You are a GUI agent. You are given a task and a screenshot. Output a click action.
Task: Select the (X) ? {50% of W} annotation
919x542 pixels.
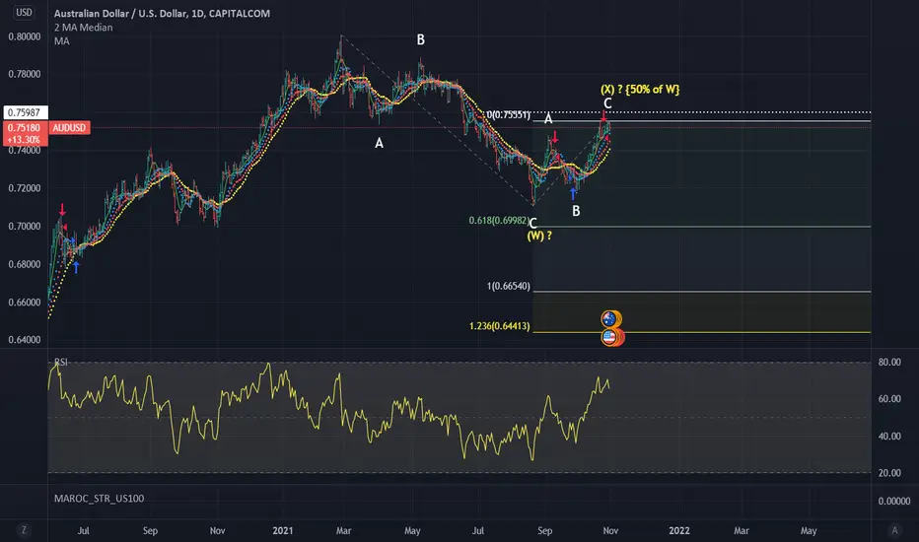coord(640,90)
